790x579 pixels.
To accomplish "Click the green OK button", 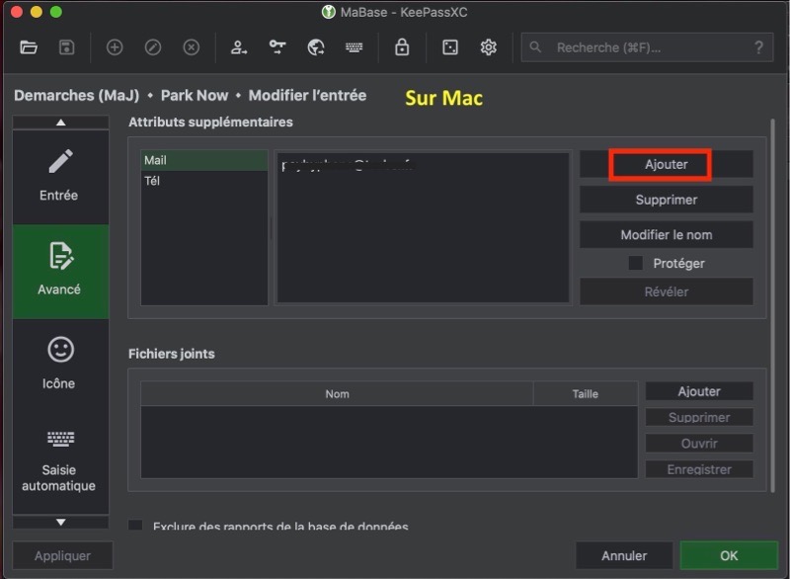I will pos(728,555).
